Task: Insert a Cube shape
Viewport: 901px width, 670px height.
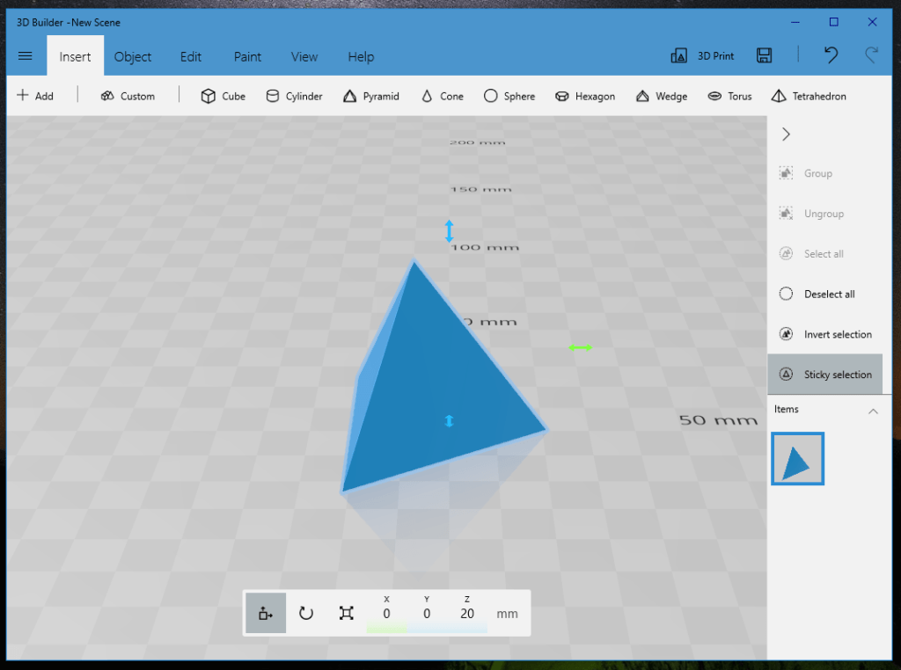Action: click(x=223, y=96)
